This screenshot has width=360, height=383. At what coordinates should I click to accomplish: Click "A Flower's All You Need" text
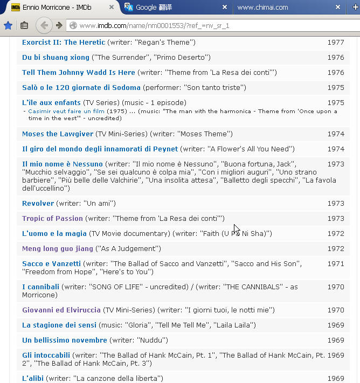pos(250,149)
